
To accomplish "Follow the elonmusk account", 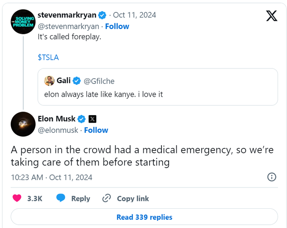I will tap(96, 130).
